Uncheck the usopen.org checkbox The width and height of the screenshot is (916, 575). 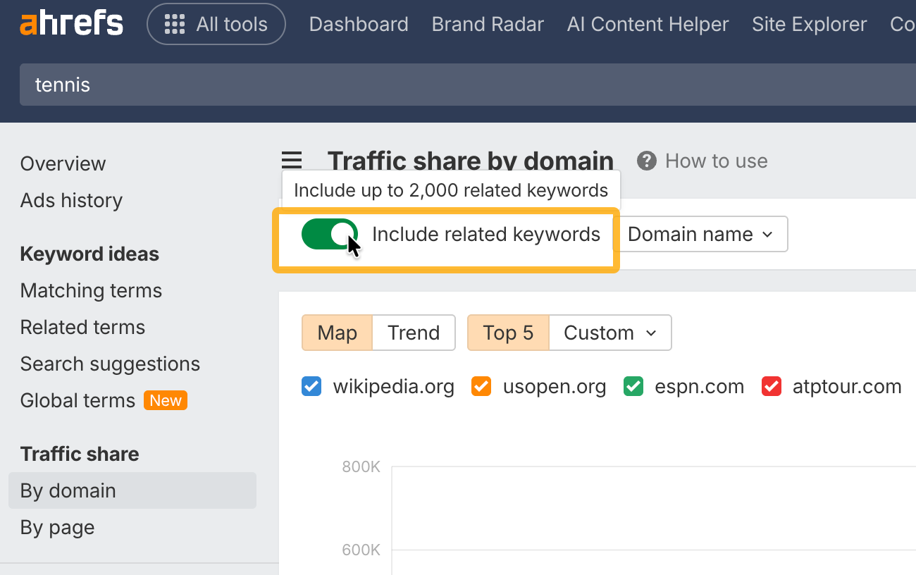[481, 387]
